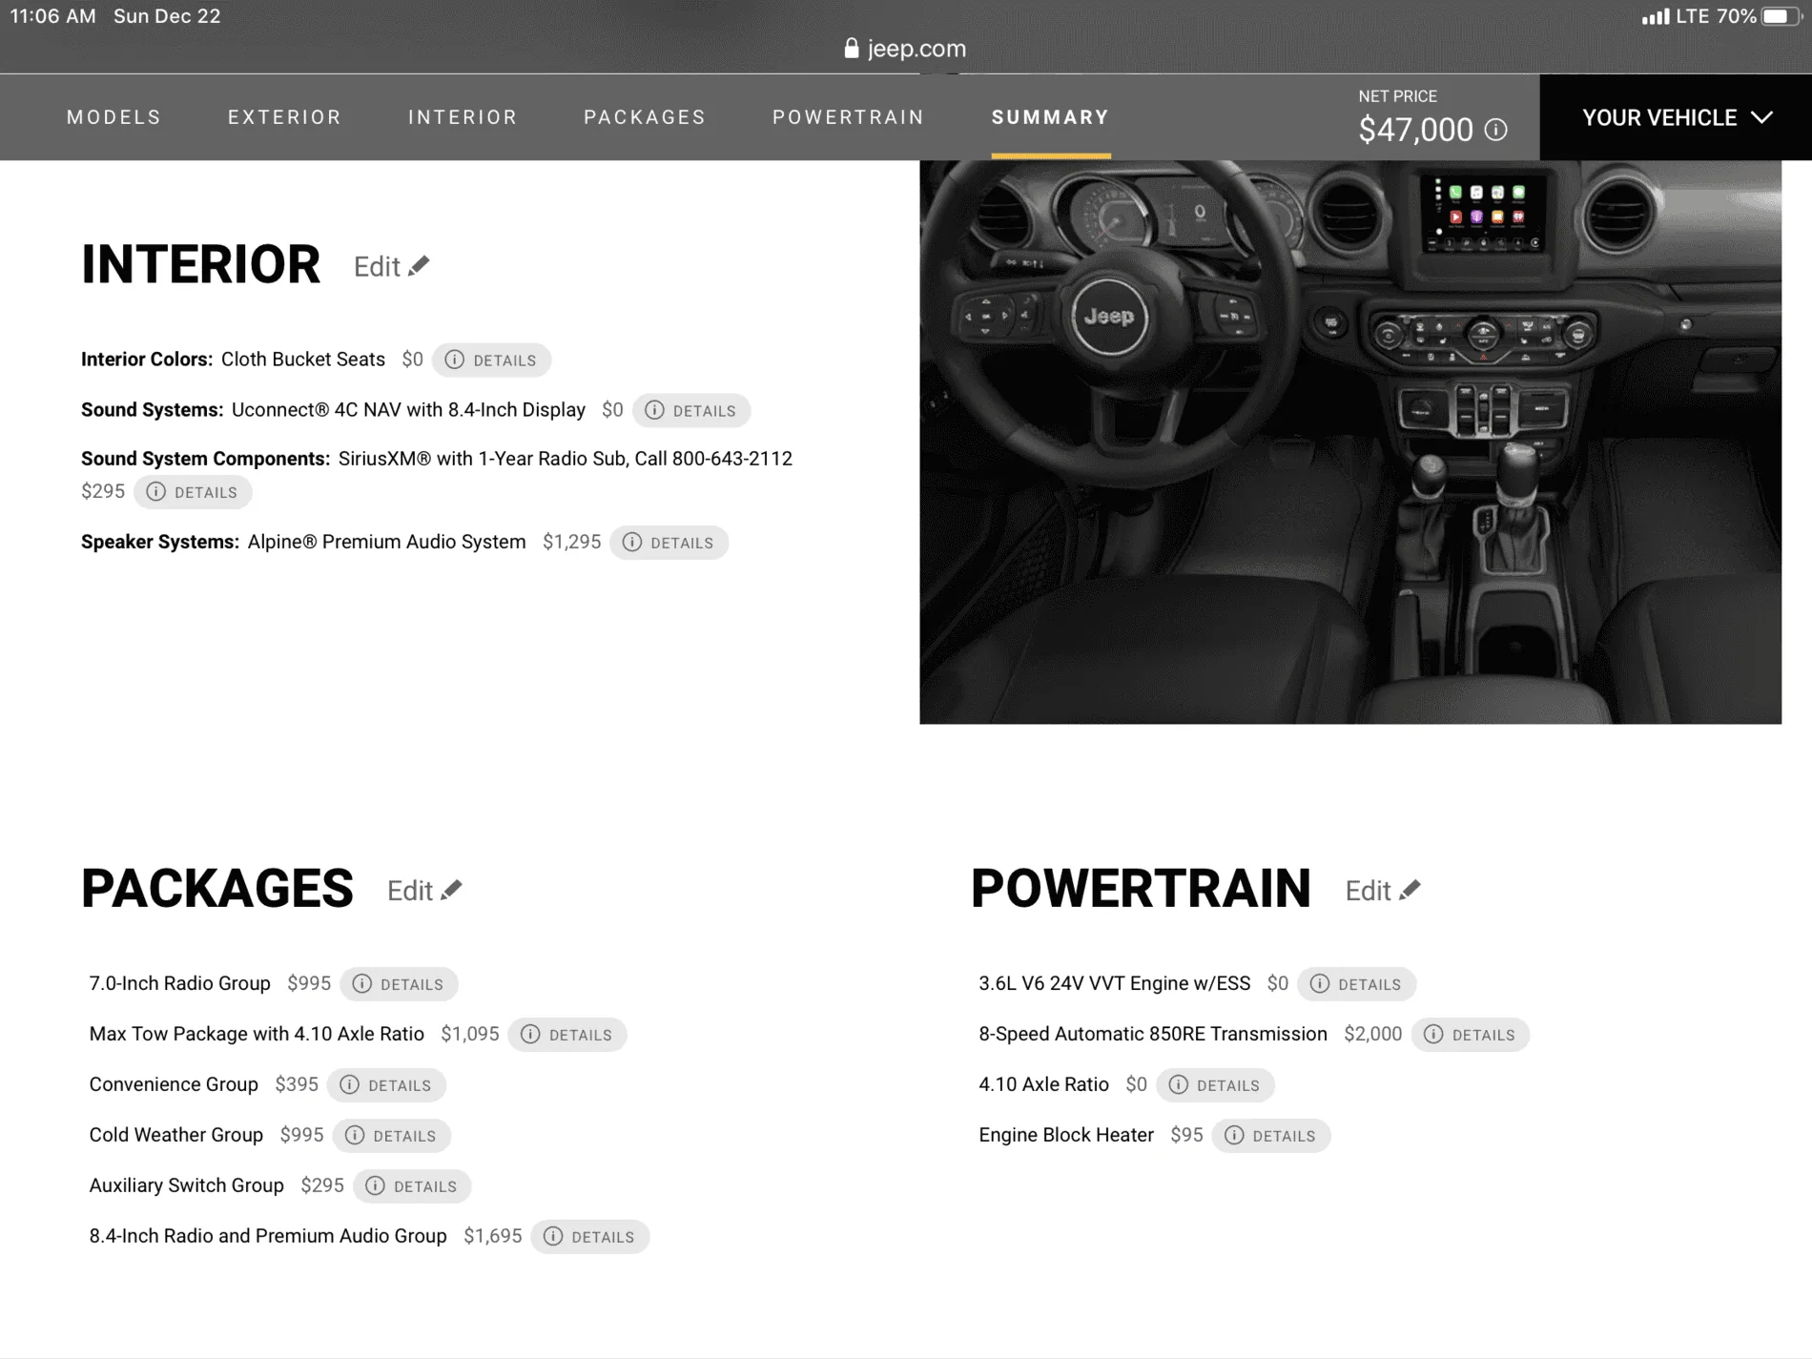The width and height of the screenshot is (1812, 1359).
Task: Show details for Max Tow Package
Action: (x=567, y=1035)
